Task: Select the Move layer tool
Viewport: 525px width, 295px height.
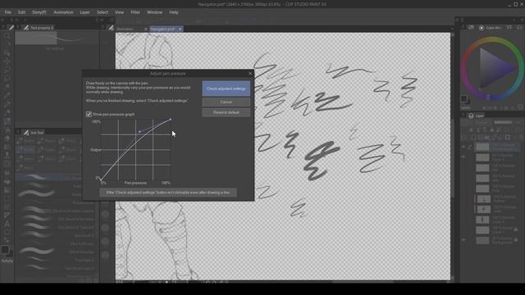Action: 7,61
